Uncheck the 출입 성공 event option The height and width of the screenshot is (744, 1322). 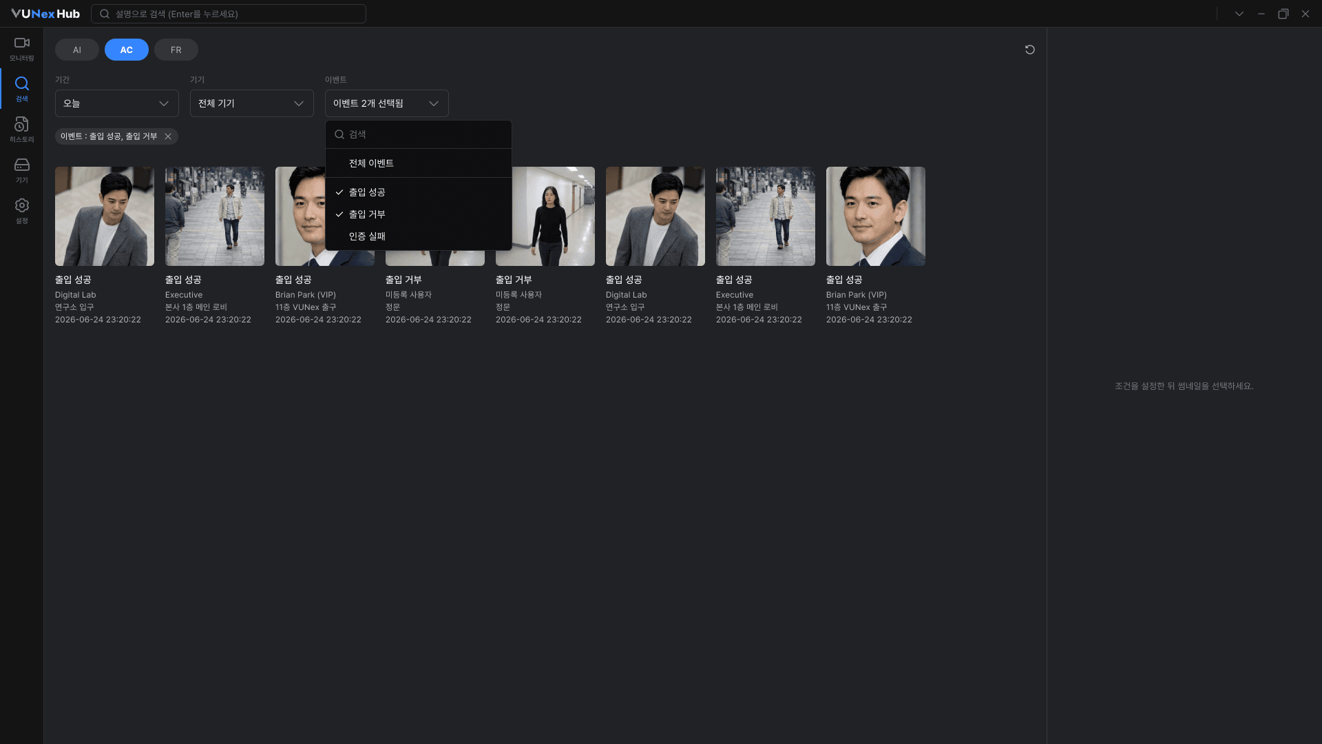[x=419, y=192]
